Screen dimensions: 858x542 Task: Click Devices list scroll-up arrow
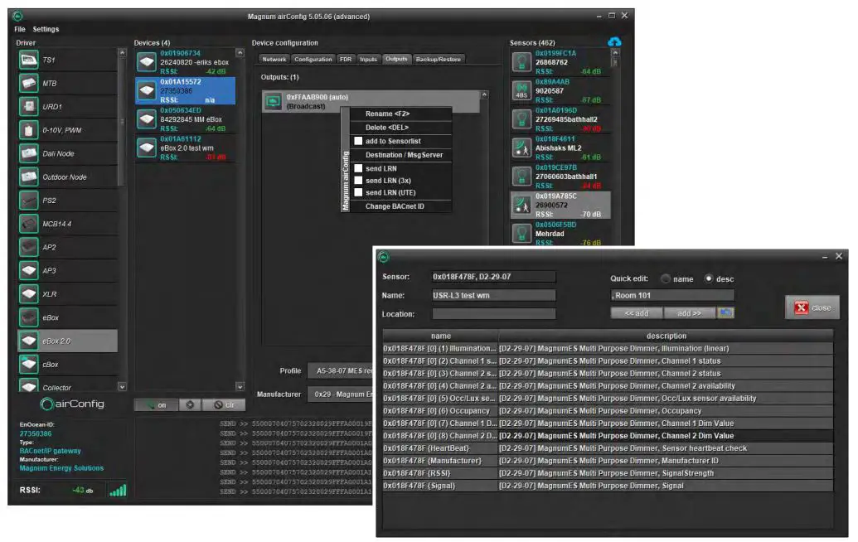240,53
